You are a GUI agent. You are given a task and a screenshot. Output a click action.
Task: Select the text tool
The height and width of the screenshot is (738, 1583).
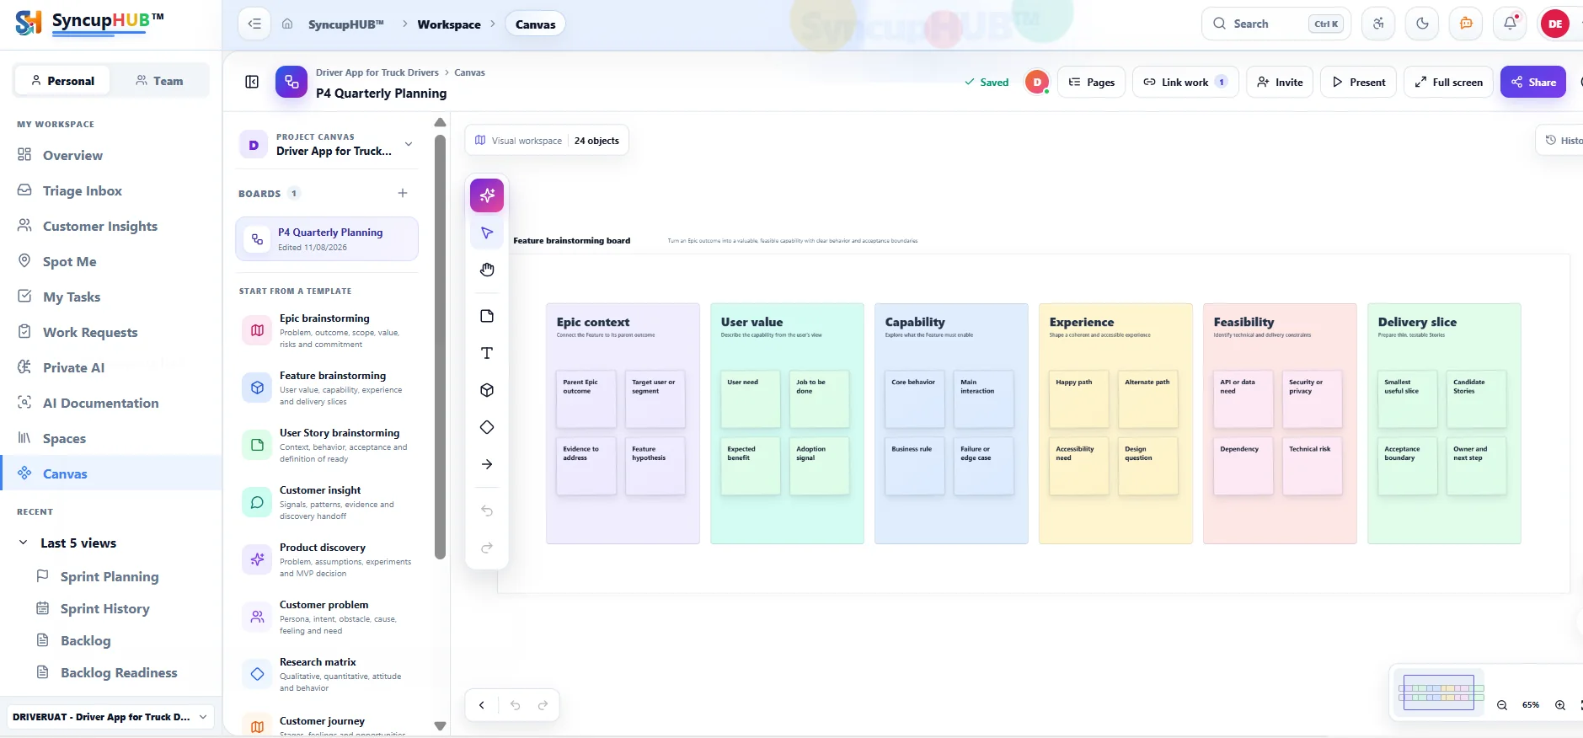pyautogui.click(x=487, y=353)
